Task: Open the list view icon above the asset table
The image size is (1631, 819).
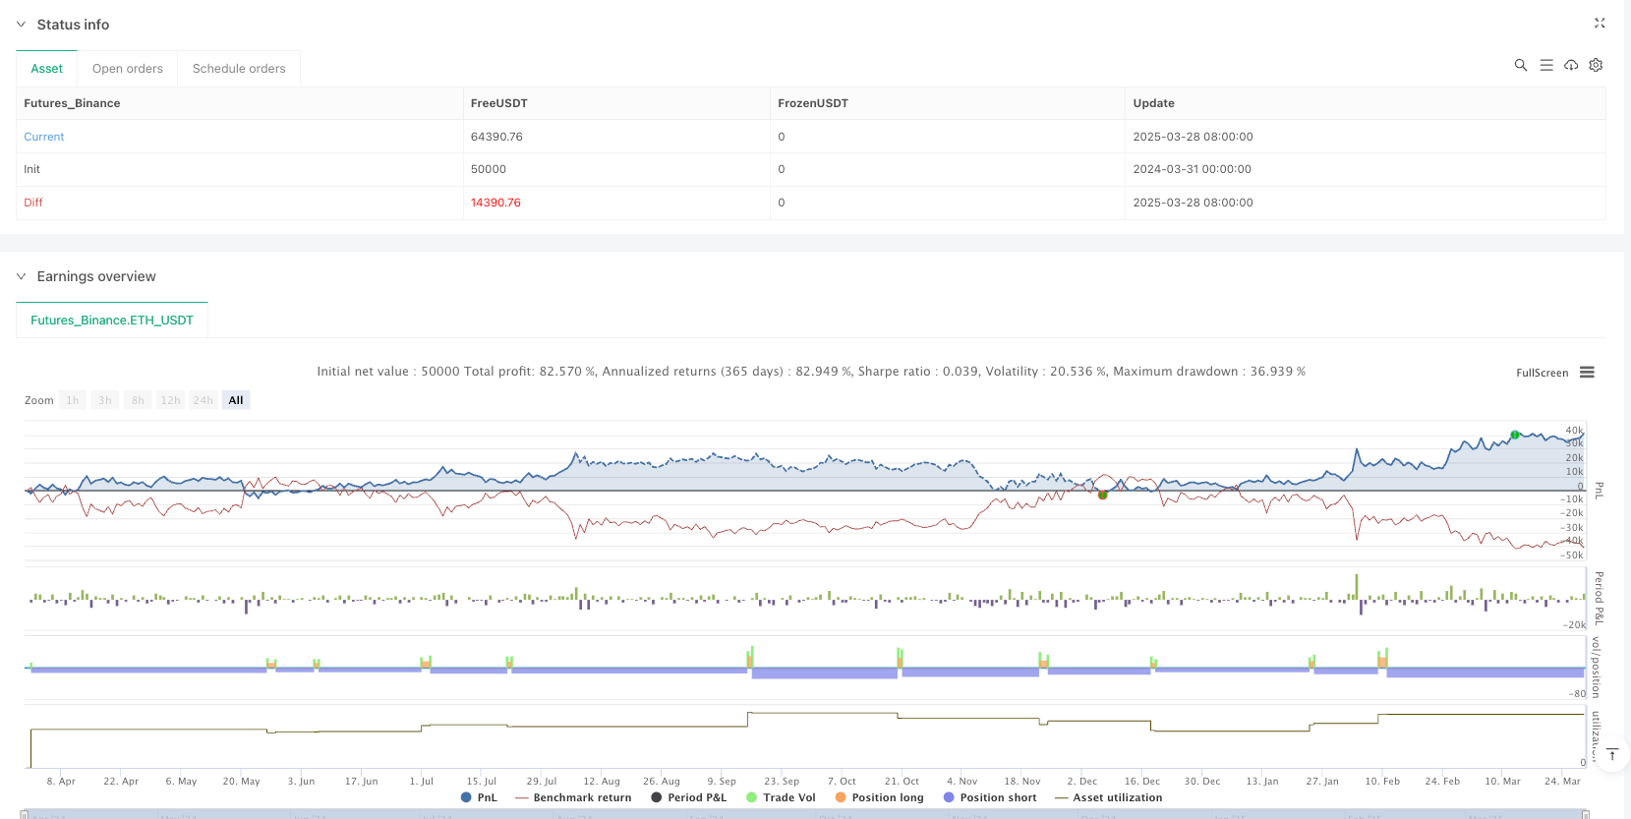Action: [x=1545, y=65]
